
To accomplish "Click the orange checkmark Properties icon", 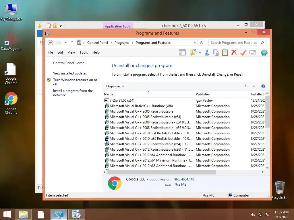I will (x=243, y=53).
